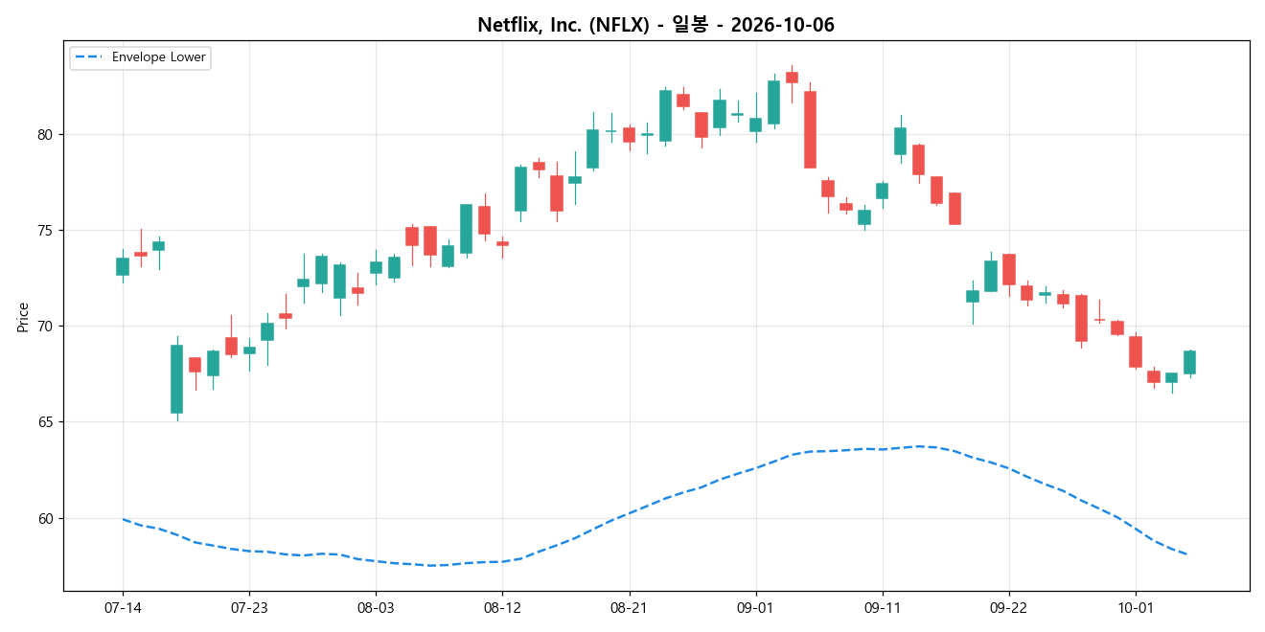This screenshot has height=632, width=1265.
Task: Click the last green candle at chart's right end
Action: (1189, 362)
